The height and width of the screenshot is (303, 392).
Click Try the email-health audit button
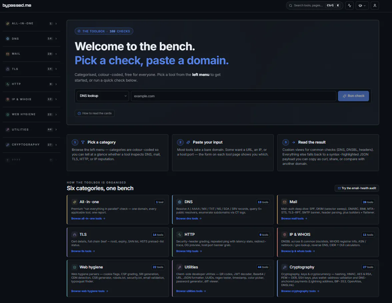tap(357, 188)
